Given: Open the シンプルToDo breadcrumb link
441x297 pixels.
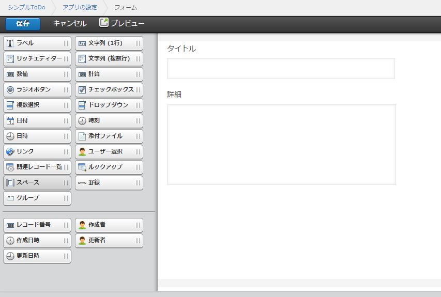Looking at the screenshot, I should click(26, 8).
